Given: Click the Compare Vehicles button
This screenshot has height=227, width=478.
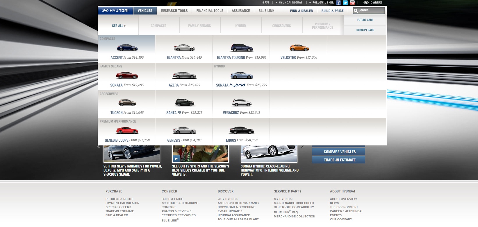Looking at the screenshot, I should 339,152.
